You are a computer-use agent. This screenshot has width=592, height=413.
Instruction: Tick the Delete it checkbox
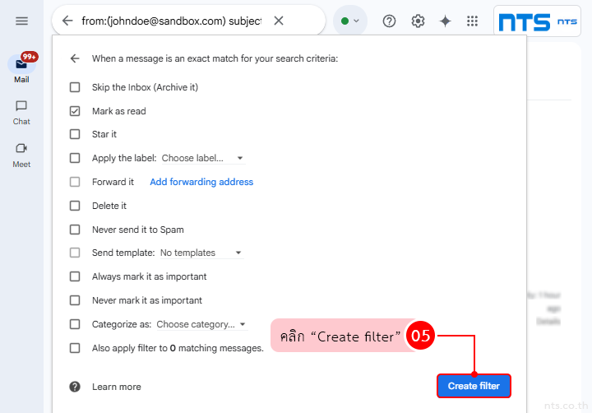(x=75, y=206)
